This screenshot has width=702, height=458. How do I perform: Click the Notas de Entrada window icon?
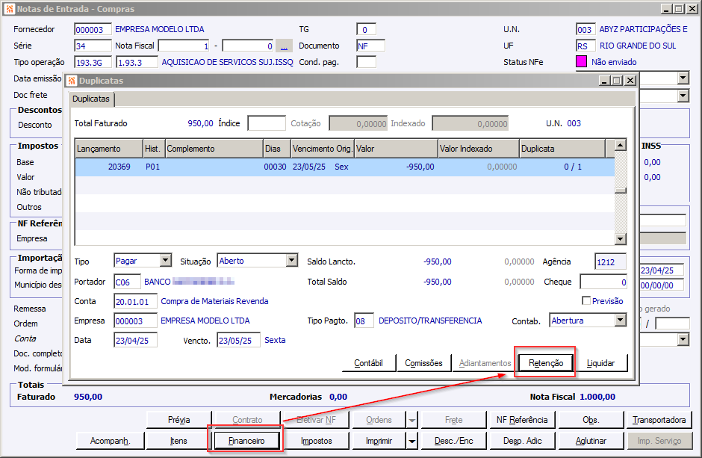8,8
